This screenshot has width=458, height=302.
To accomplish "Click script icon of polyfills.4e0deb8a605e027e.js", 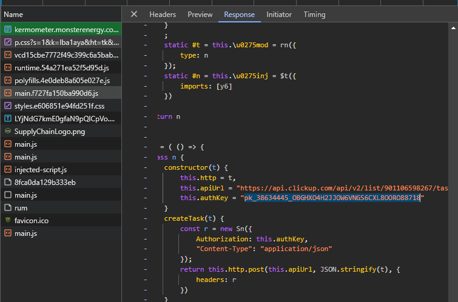I will click(x=8, y=80).
